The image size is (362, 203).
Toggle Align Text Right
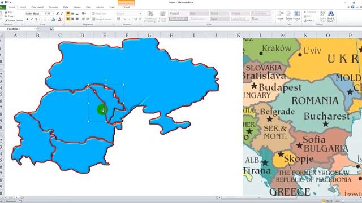tap(77, 19)
